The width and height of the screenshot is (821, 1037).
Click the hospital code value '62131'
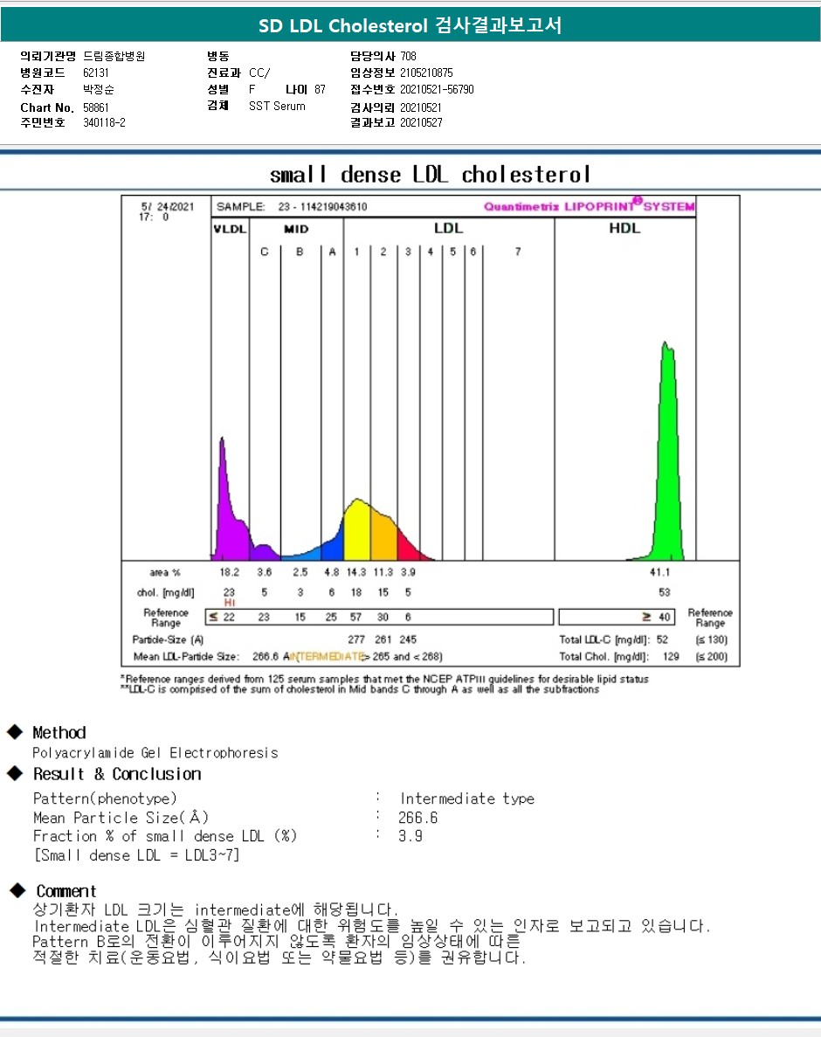[x=96, y=73]
